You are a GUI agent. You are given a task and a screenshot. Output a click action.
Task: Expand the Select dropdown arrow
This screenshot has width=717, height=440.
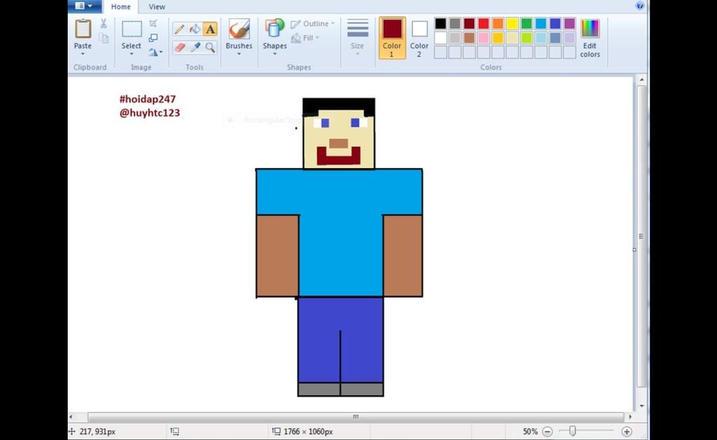[x=131, y=54]
